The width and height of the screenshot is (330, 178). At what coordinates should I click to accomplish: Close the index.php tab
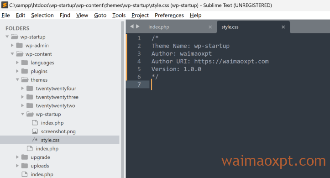(x=210, y=27)
